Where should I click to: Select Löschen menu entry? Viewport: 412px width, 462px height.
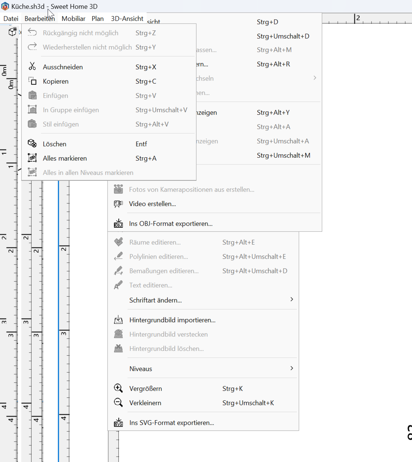tap(109, 144)
